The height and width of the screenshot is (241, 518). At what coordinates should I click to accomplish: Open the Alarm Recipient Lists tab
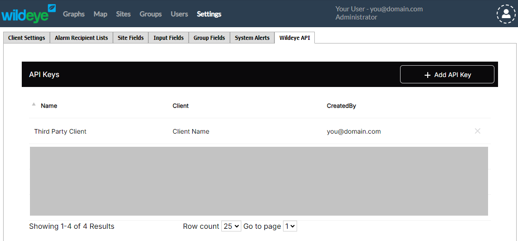click(81, 38)
